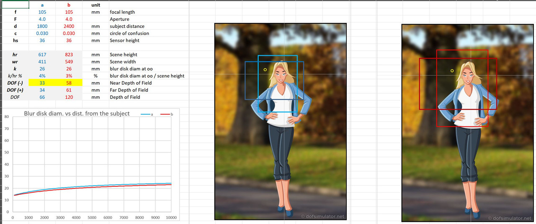
Task: Click the chart's horizontal axis label 5000
Action: point(92,217)
